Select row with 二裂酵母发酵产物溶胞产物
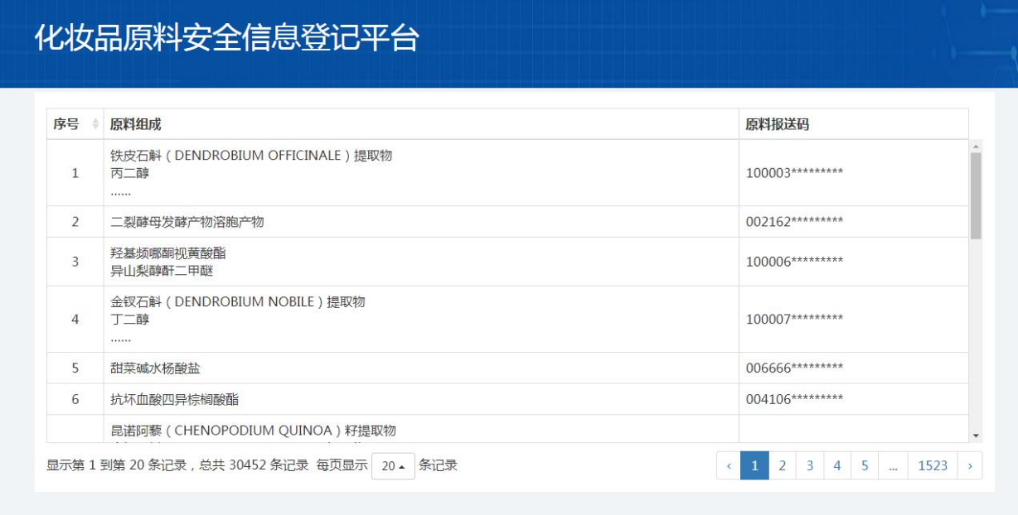The height and width of the screenshot is (515, 1018). click(x=187, y=222)
